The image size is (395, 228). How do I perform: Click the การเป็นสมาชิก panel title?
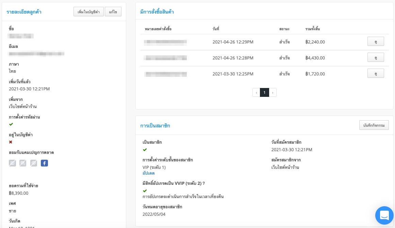(x=155, y=126)
